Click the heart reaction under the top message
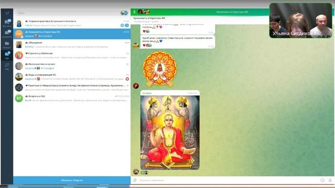 144,31
